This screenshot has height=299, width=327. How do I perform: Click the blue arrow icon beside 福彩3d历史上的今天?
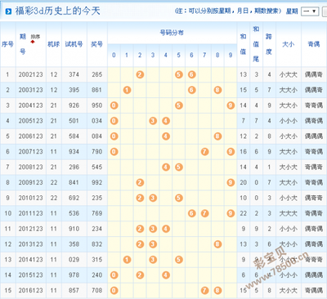pos(8,11)
